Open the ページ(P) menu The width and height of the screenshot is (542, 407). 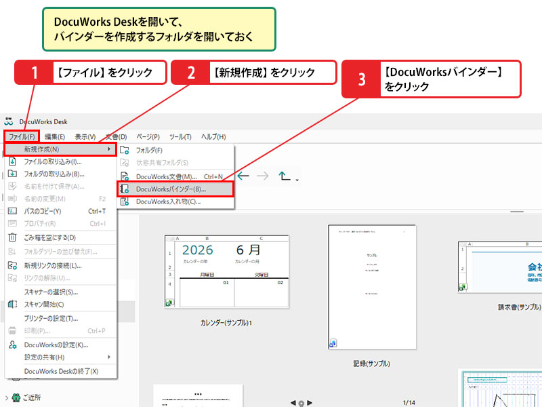pos(148,137)
